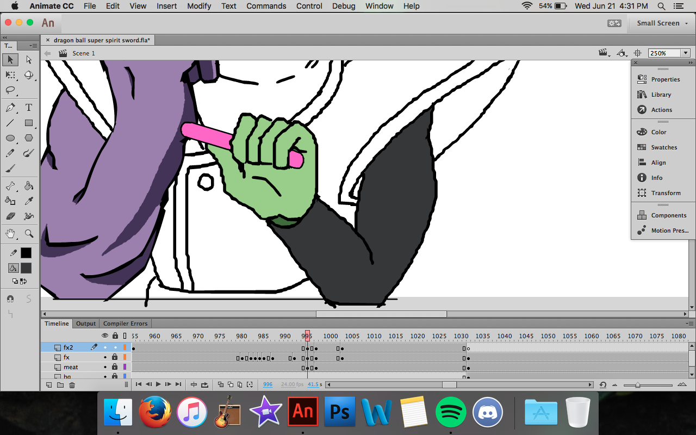The image size is (696, 435).
Task: Select the Lasso tool
Action: (x=10, y=90)
